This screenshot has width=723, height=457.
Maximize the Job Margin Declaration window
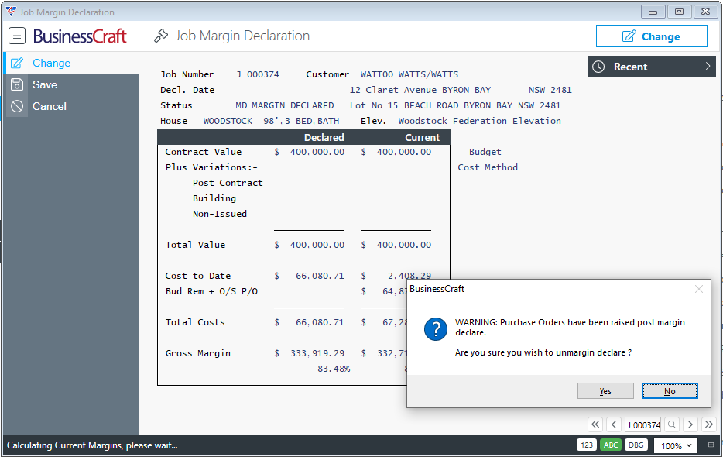(679, 12)
